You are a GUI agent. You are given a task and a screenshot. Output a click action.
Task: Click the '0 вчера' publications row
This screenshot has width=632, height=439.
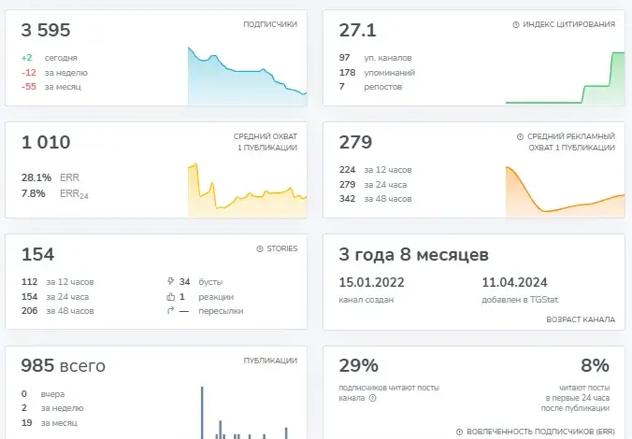(x=43, y=394)
